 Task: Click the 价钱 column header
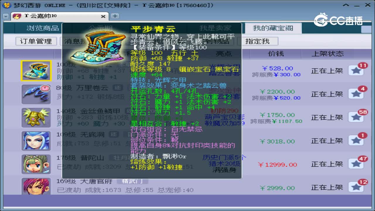[x=276, y=54]
